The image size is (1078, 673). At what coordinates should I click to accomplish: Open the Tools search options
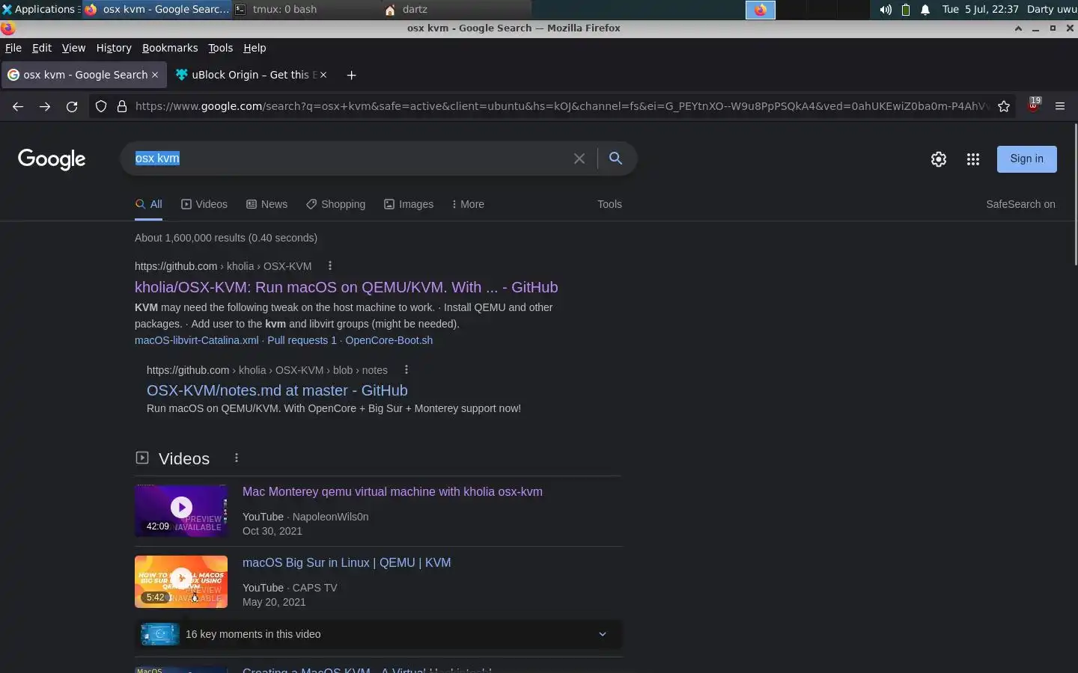coord(609,204)
